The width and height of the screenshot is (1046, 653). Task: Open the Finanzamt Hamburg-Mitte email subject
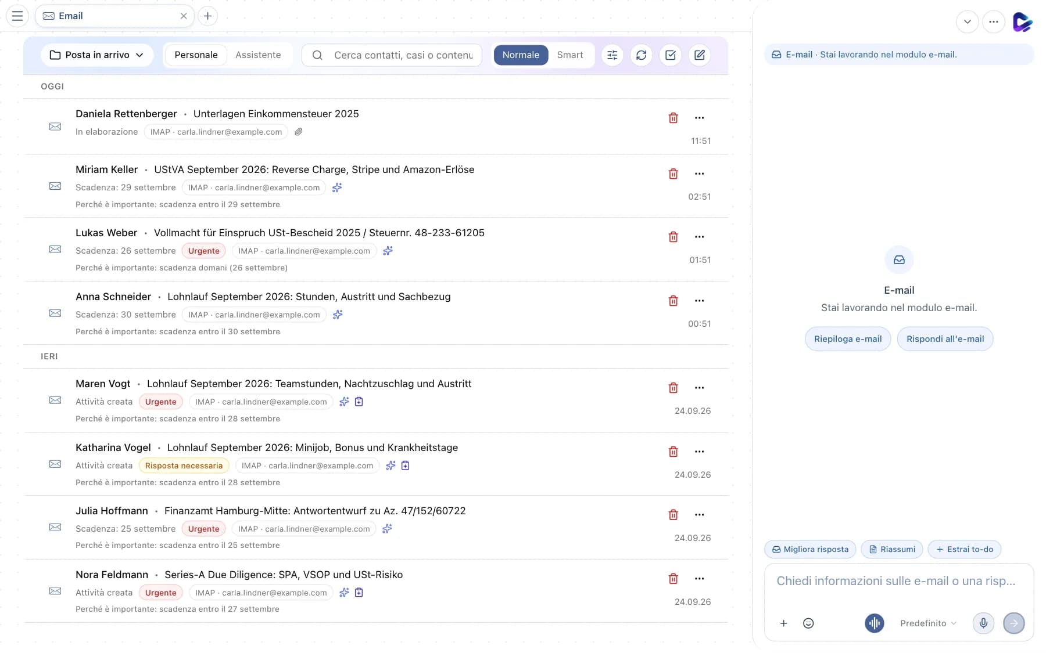pos(315,511)
